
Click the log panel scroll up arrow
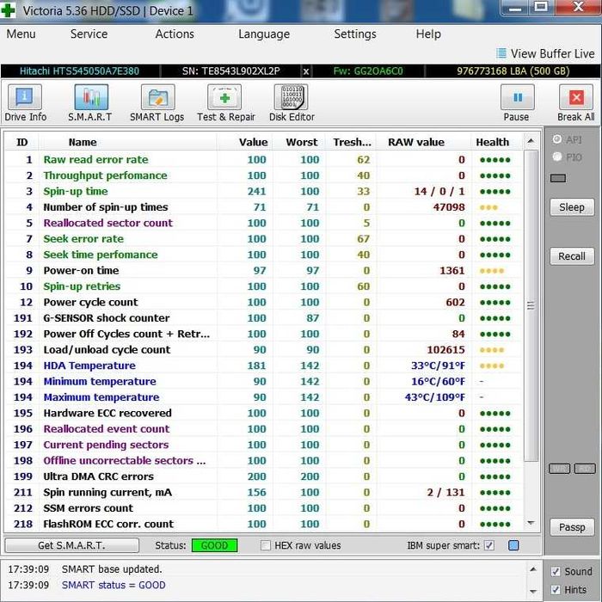click(533, 569)
